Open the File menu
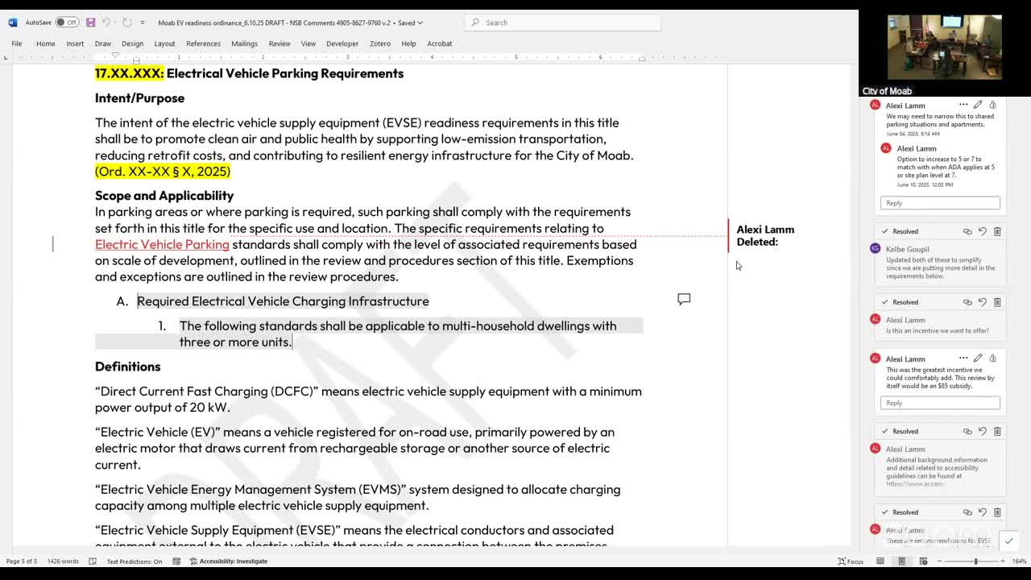 click(16, 43)
